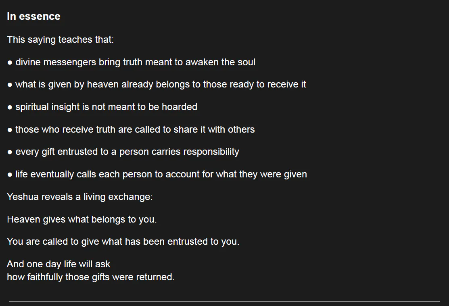Viewport: 449px width, 306px height.
Task: Click the bullet dot before "every gift entrusted"
Action: pos(10,152)
